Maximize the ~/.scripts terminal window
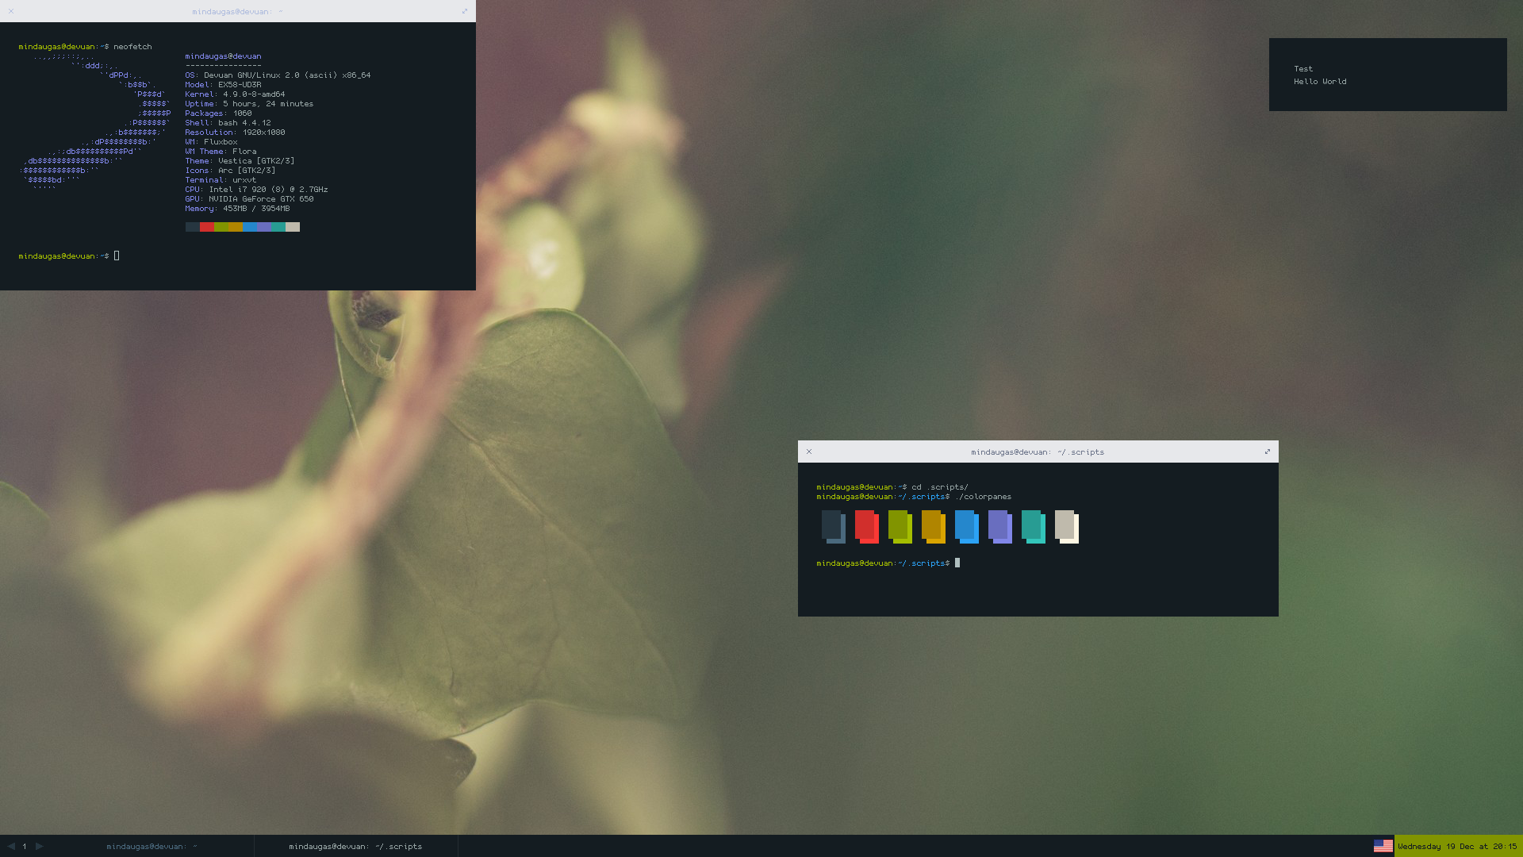The width and height of the screenshot is (1523, 857). point(1268,452)
